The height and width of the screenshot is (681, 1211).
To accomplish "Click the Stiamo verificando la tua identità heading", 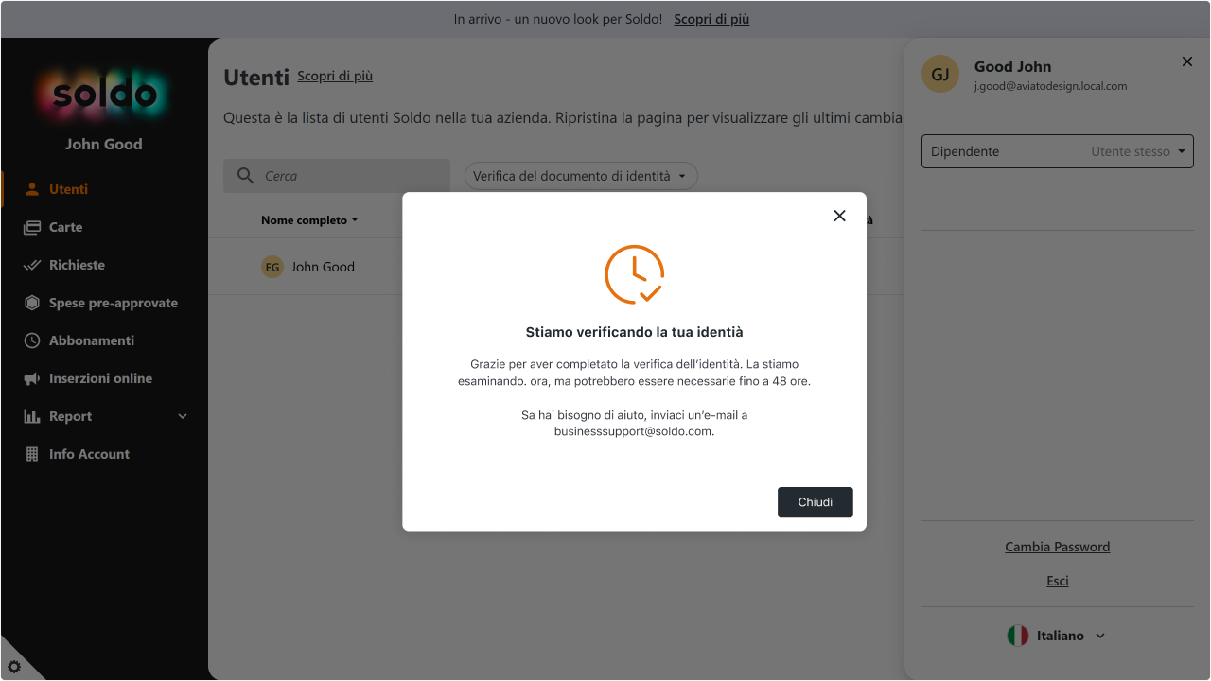I will (634, 332).
